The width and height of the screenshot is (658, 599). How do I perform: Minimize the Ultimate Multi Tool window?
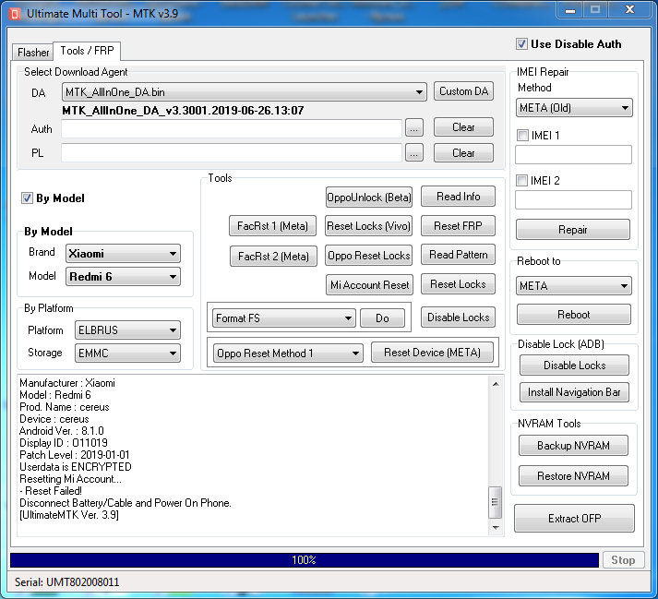[x=570, y=10]
